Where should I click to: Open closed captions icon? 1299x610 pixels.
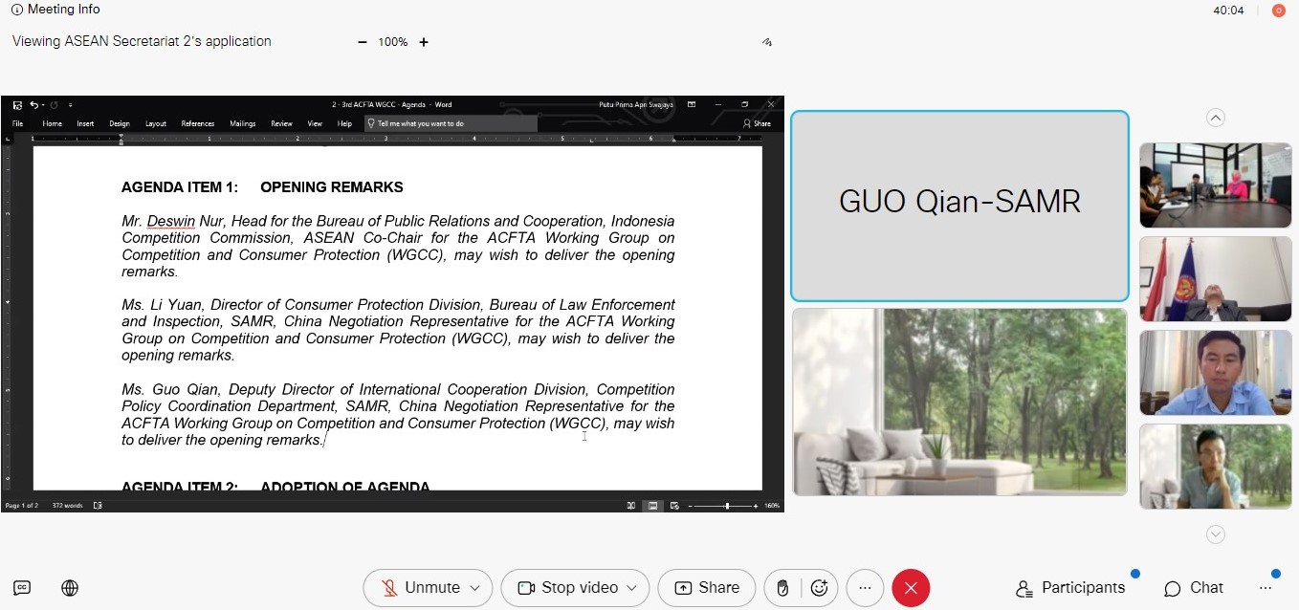[22, 588]
